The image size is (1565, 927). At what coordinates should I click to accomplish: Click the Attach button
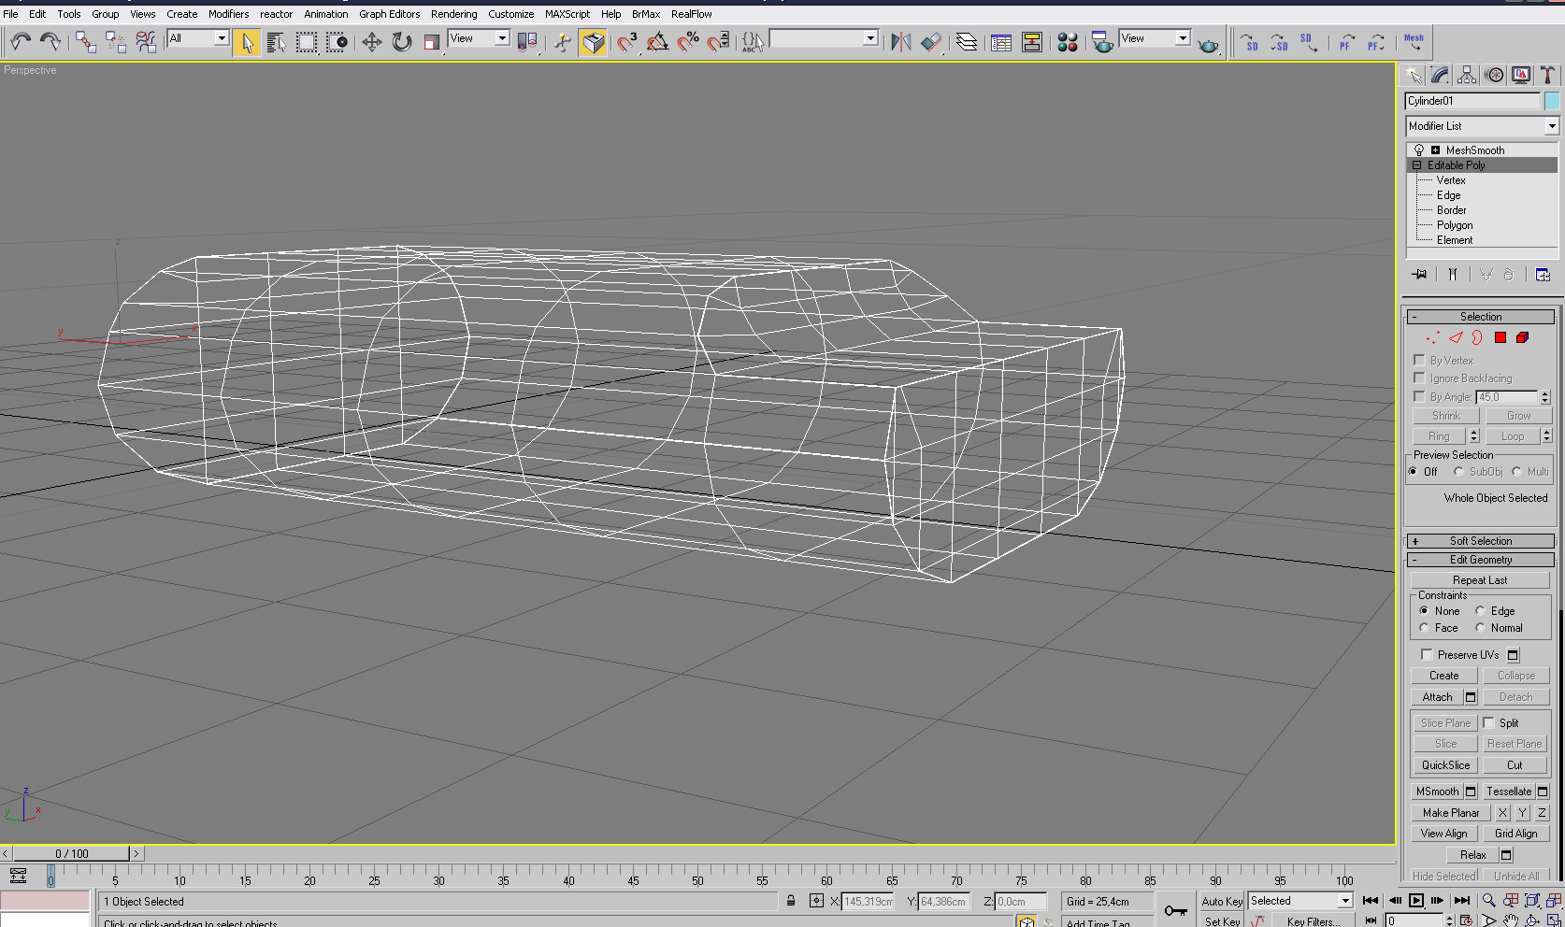tap(1437, 697)
